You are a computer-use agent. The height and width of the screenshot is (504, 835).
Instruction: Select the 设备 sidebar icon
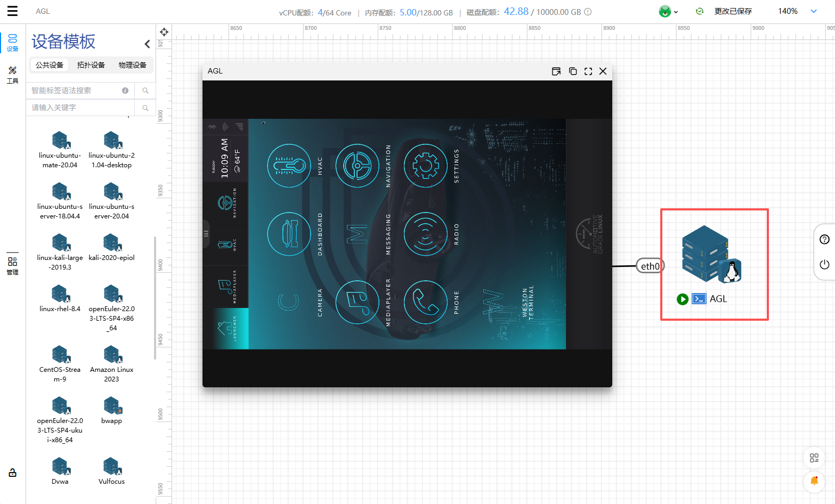point(13,43)
